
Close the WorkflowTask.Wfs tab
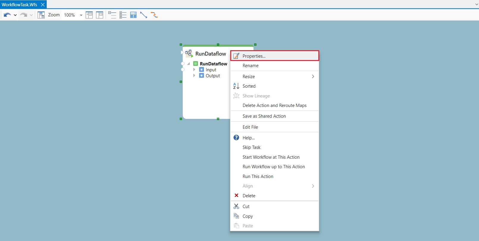coord(43,4)
